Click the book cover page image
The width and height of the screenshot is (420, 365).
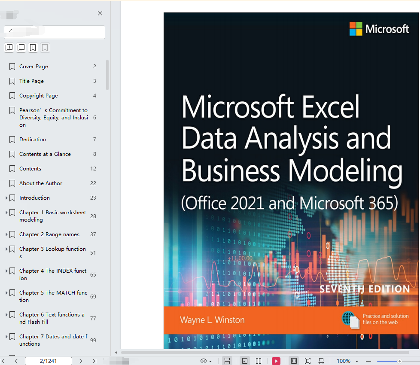[x=291, y=181]
